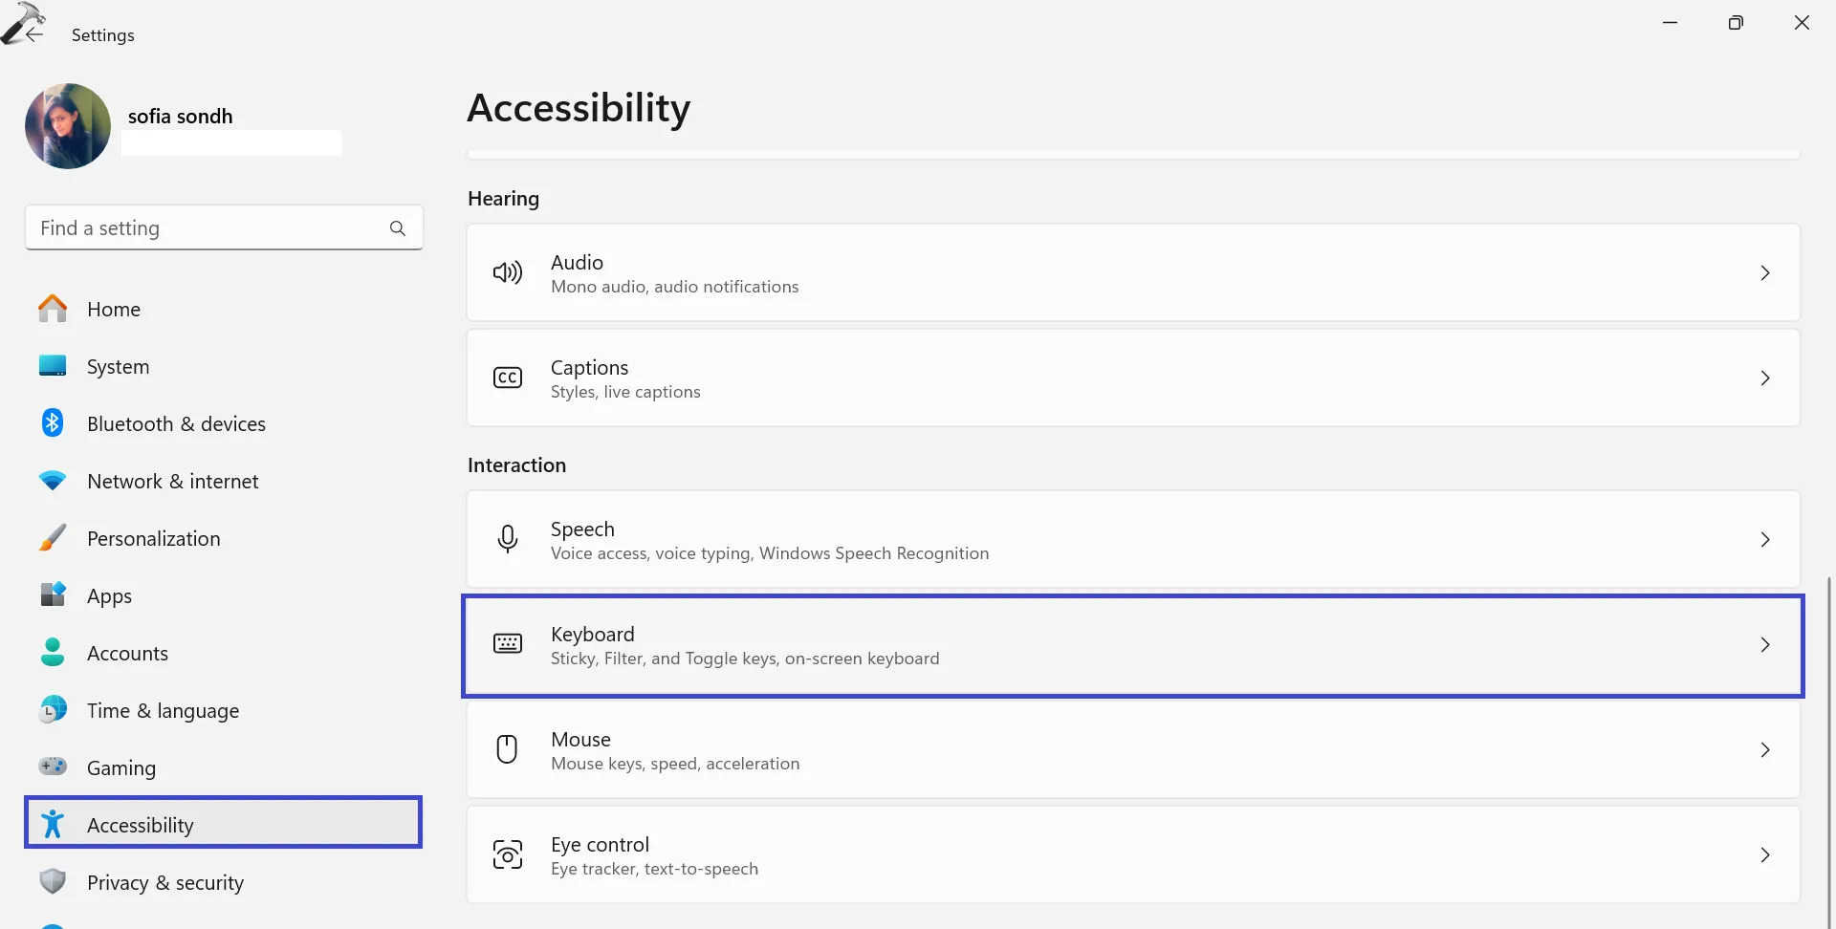
Task: Open the System settings category
Action: (118, 367)
